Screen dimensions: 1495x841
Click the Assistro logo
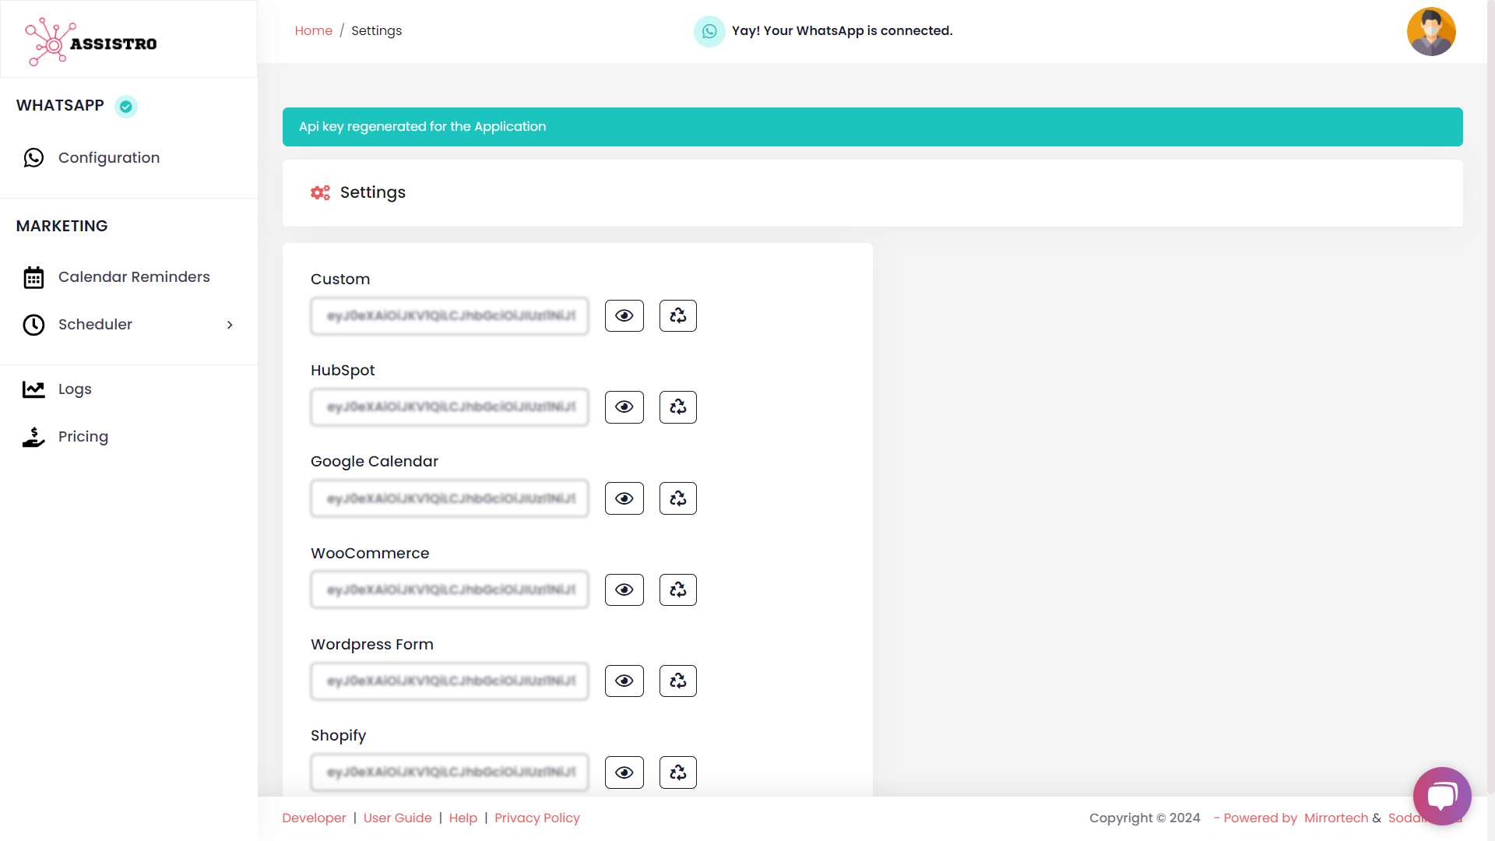coord(91,43)
